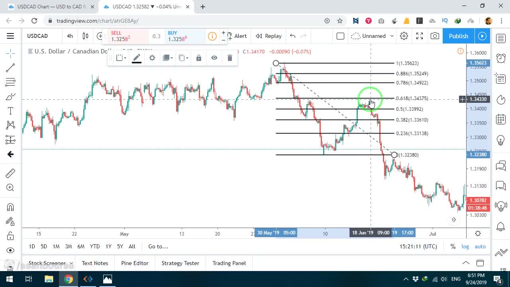Click the BUY 1.3258 button
The width and height of the screenshot is (510, 287).
click(184, 36)
